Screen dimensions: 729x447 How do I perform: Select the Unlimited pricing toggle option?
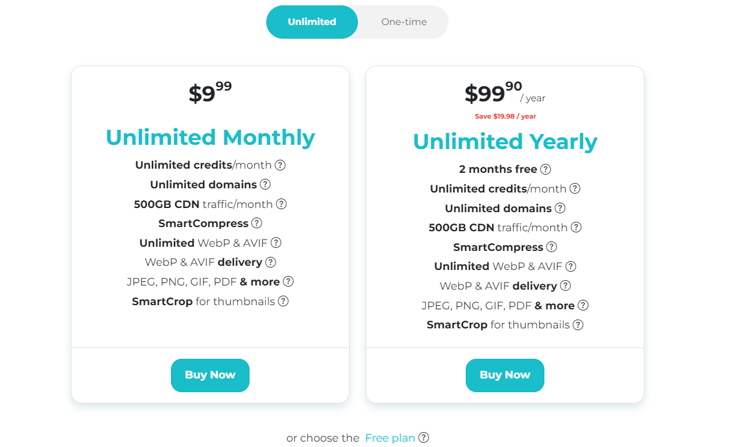(312, 22)
